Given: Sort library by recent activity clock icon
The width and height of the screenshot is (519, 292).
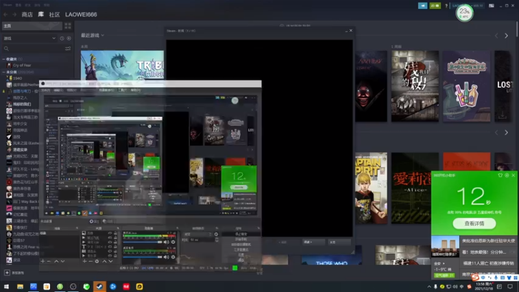Looking at the screenshot, I should (62, 38).
